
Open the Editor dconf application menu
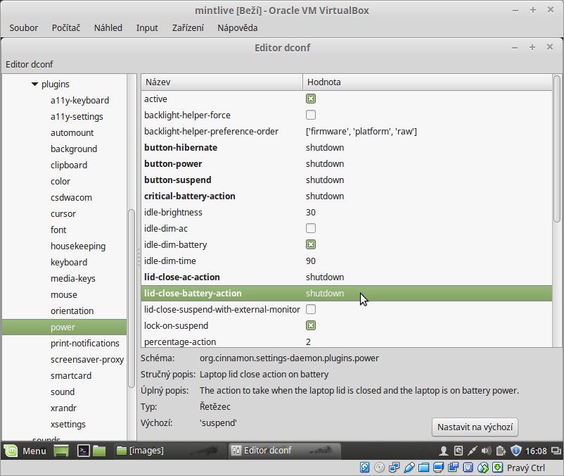click(29, 65)
